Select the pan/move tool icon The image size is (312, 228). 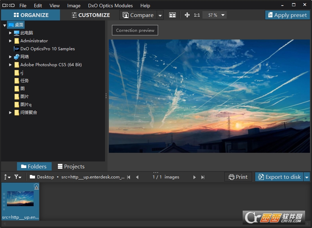187,15
